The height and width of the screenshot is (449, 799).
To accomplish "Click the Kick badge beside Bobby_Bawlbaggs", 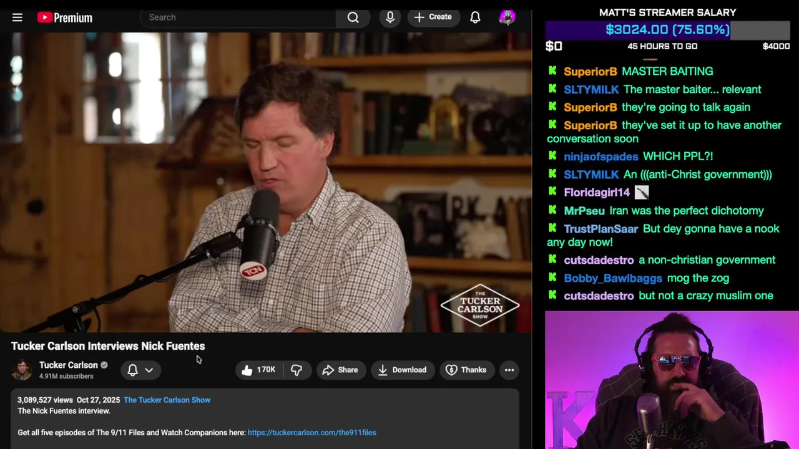I will [552, 278].
